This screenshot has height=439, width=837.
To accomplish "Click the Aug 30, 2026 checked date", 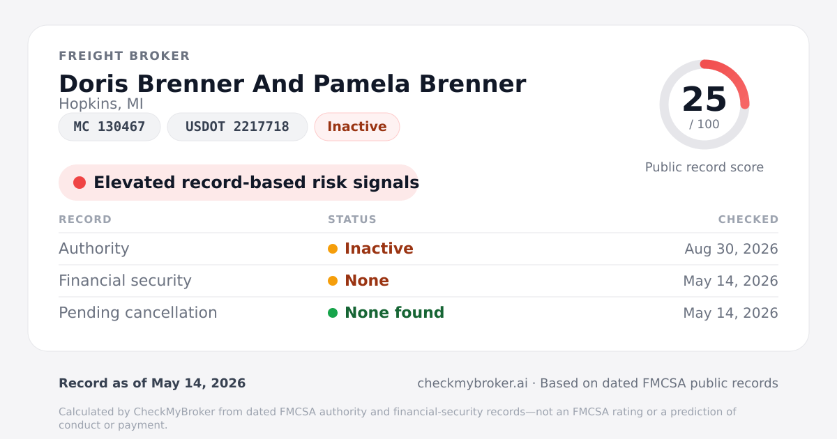I will (731, 249).
